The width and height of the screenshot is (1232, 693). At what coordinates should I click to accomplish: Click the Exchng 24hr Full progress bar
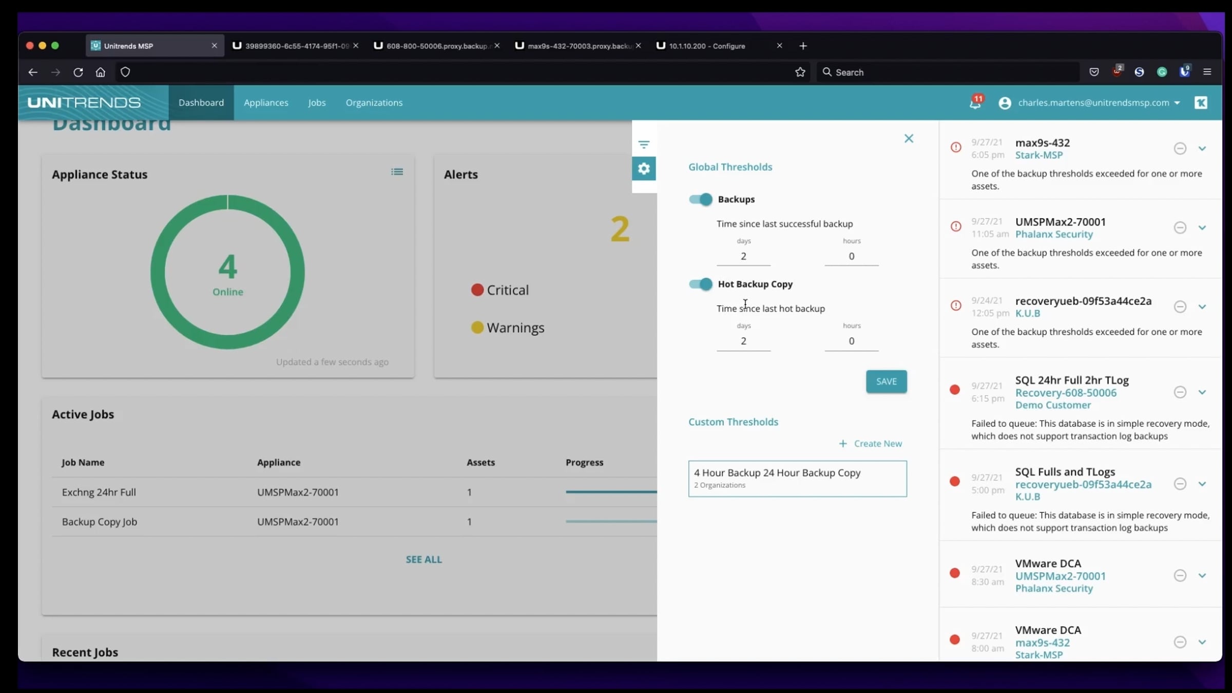(x=611, y=492)
